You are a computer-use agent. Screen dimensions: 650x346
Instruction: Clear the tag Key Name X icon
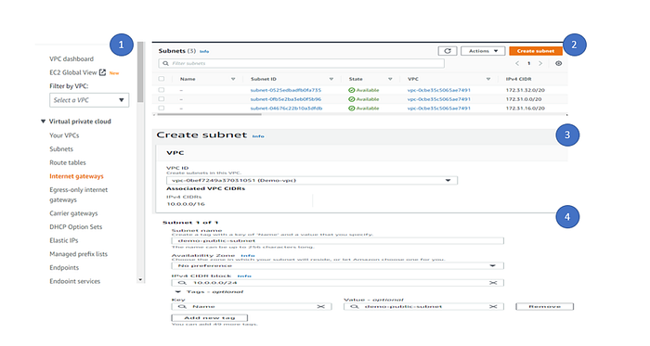point(321,307)
